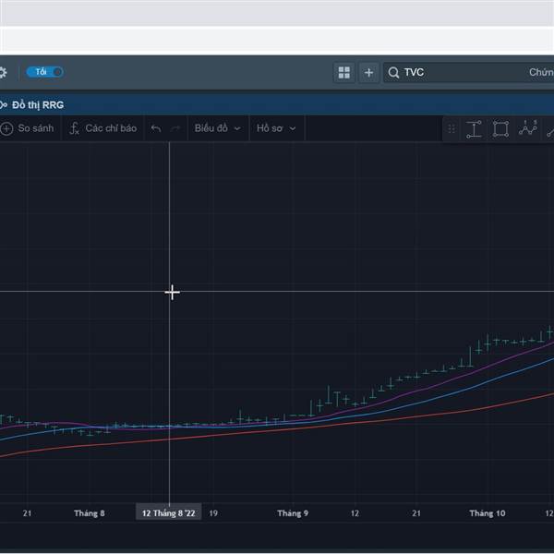Select the vertical measure line tool
Viewport: 554px width, 554px height.
(475, 129)
